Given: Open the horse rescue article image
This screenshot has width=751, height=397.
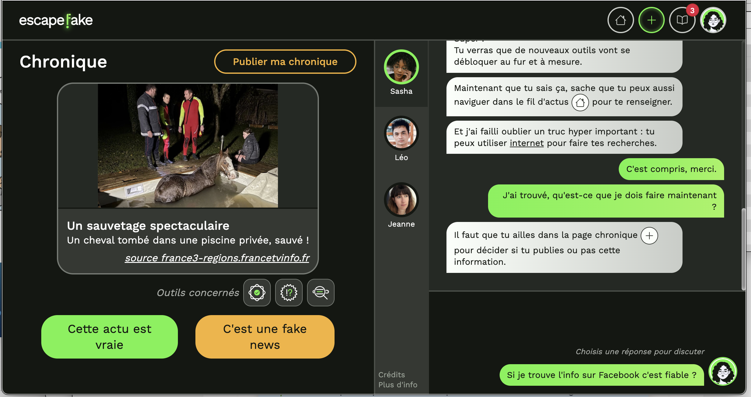Looking at the screenshot, I should tap(188, 145).
